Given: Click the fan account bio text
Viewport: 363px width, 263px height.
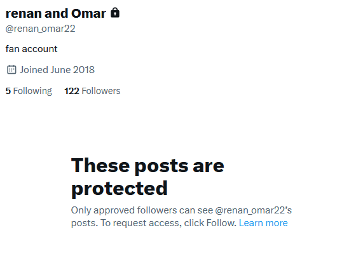Looking at the screenshot, I should [32, 49].
